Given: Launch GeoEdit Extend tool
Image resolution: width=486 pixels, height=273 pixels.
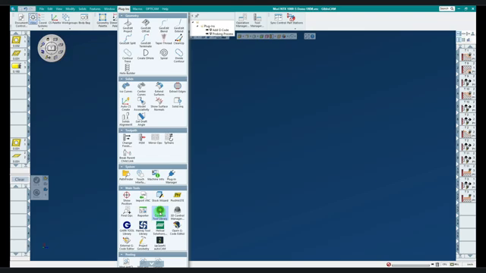Looking at the screenshot, I should pos(179,26).
